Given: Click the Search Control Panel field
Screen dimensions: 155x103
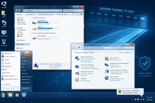Looking at the screenshot, I should (x=124, y=48).
